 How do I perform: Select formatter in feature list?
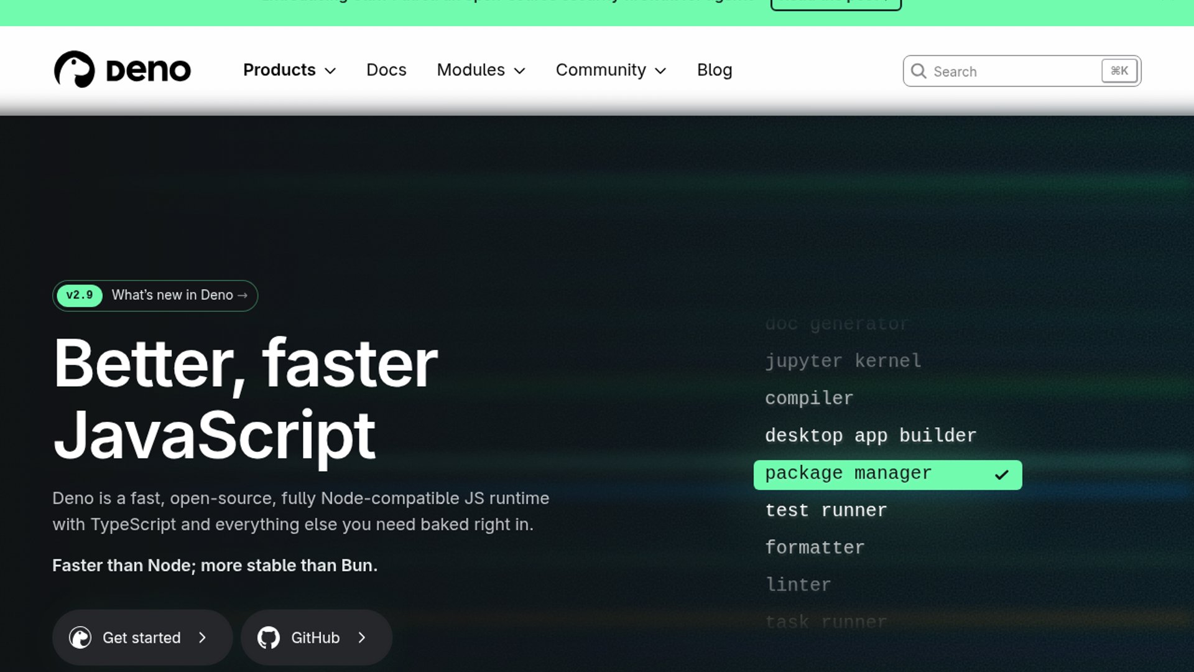[815, 548]
